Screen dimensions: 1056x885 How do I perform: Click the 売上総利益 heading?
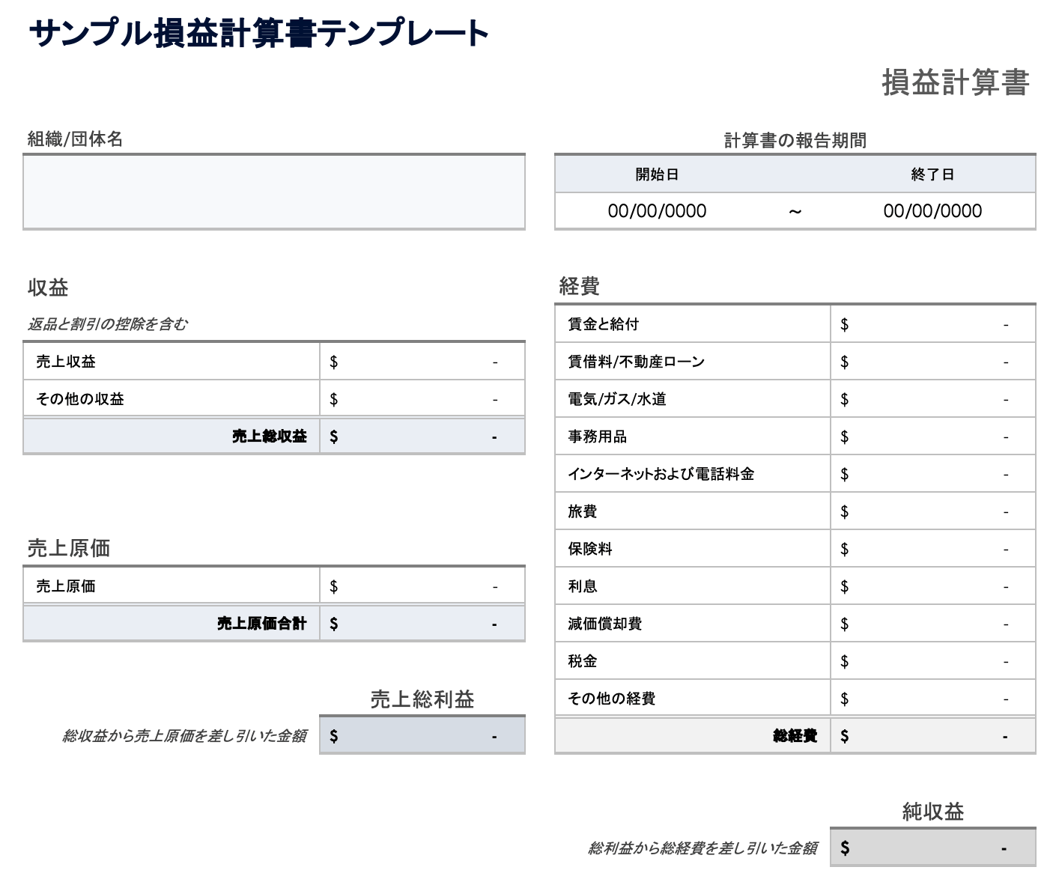(x=422, y=699)
